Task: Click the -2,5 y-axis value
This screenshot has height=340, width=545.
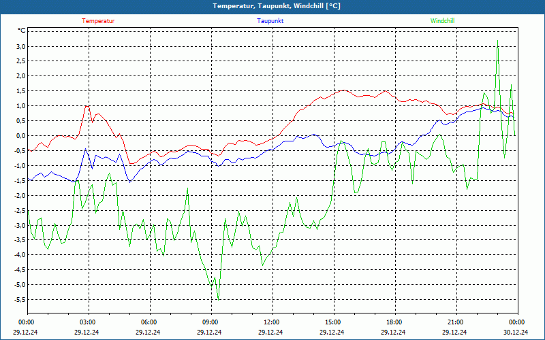Action: coord(20,211)
